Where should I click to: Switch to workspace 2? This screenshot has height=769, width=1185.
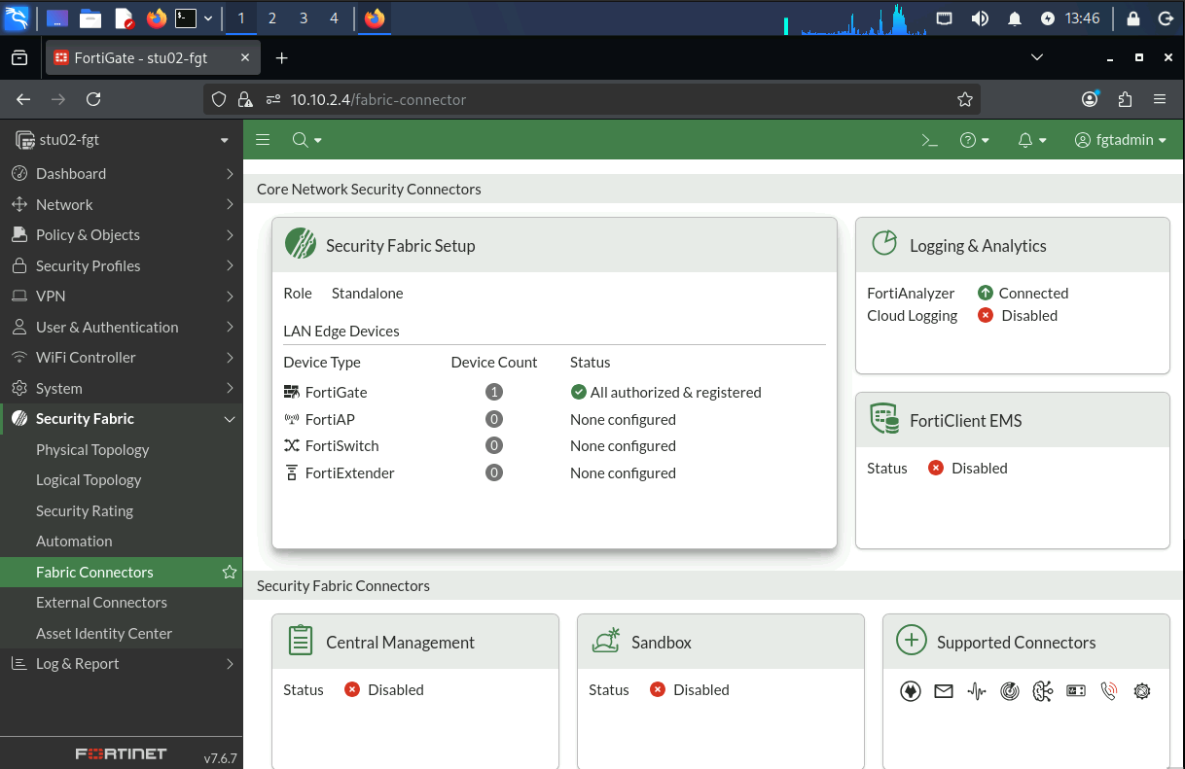tap(271, 17)
